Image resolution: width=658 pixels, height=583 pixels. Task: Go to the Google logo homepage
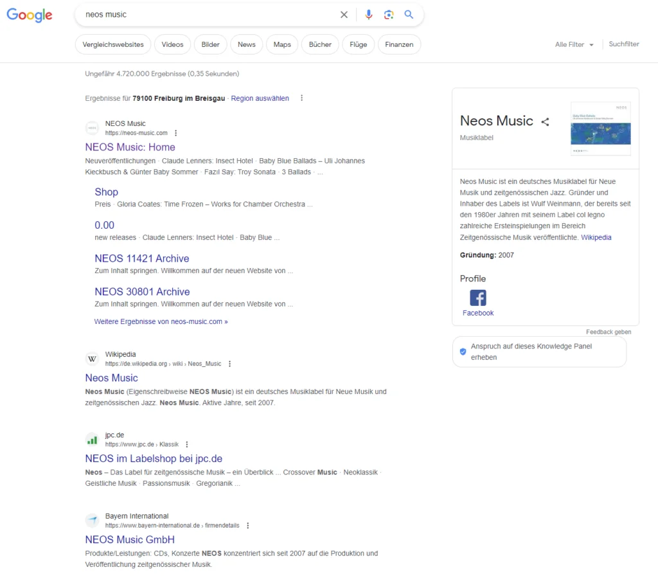click(30, 15)
